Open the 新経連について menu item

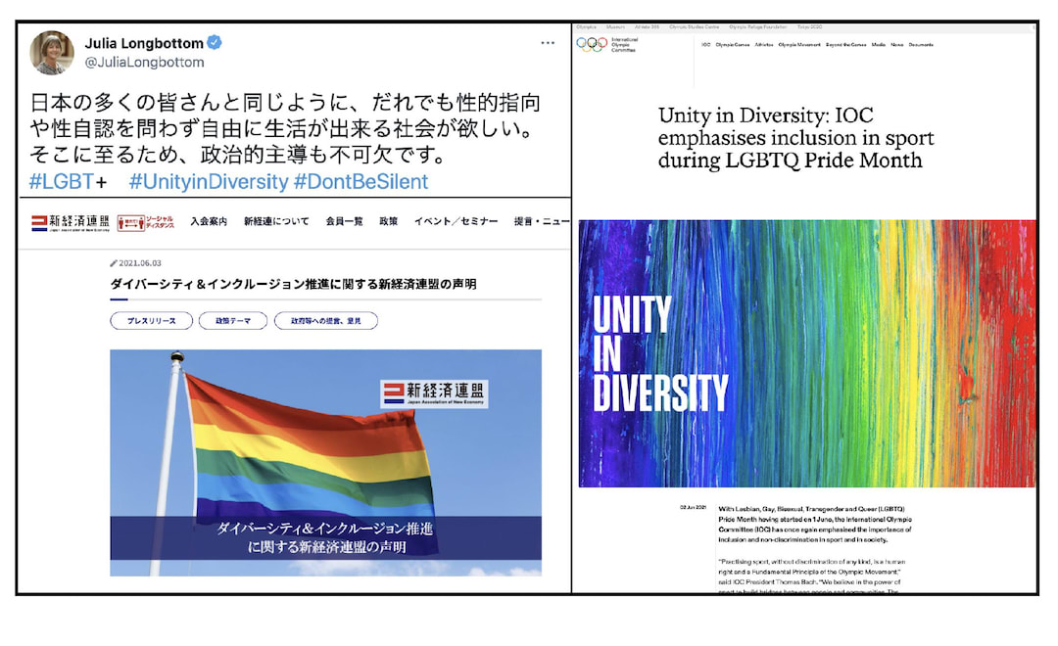pyautogui.click(x=276, y=221)
